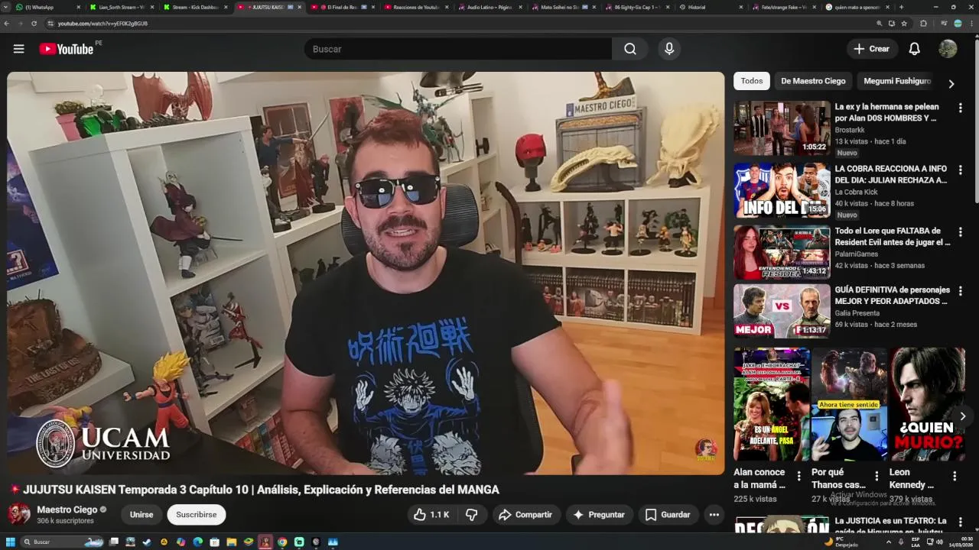Open more actions three-dot menu under video
979x550 pixels.
714,515
